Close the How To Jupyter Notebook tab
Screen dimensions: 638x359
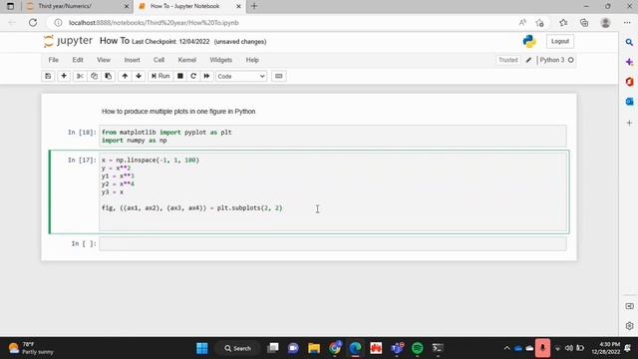point(239,6)
